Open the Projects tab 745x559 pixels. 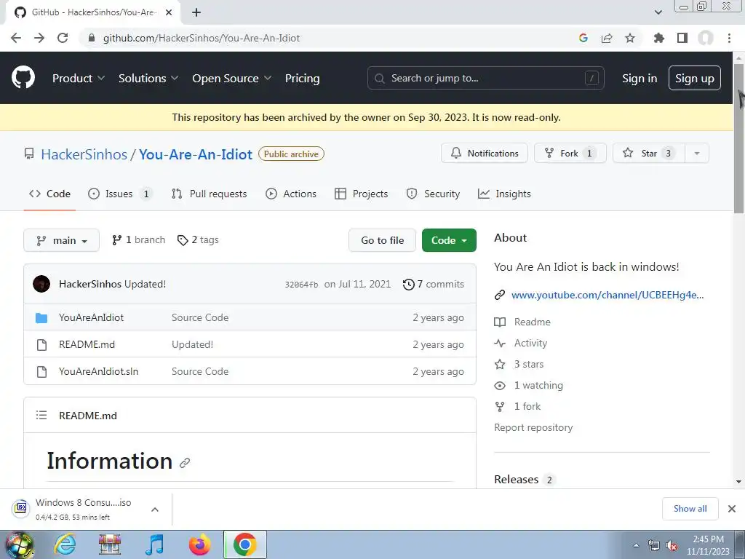[361, 194]
